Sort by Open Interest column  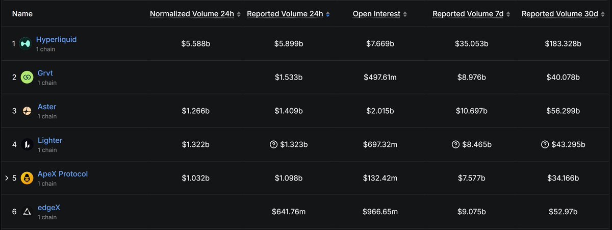coord(380,14)
